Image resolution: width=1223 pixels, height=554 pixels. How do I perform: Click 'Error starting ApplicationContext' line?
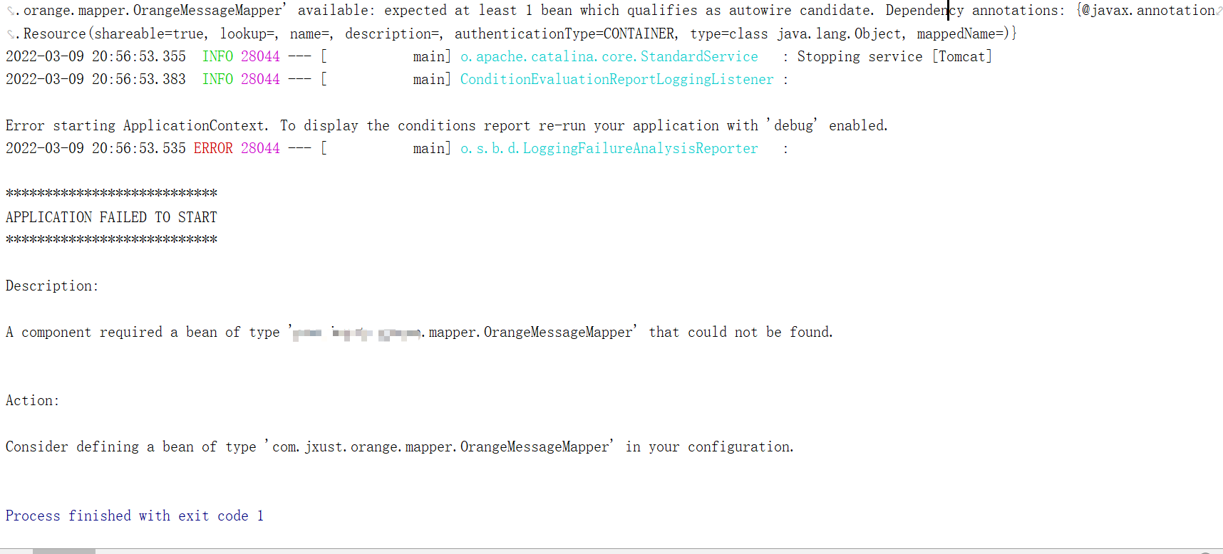pyautogui.click(x=447, y=125)
